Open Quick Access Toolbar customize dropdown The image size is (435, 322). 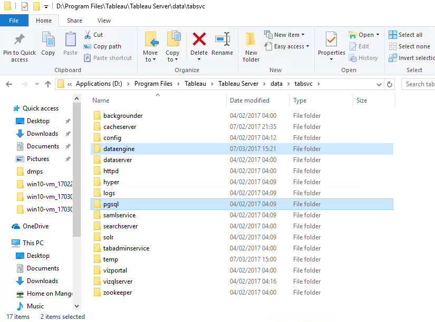(46, 6)
